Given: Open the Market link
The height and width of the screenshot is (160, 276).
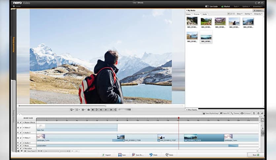Looking at the screenshot, I should tap(226, 6).
